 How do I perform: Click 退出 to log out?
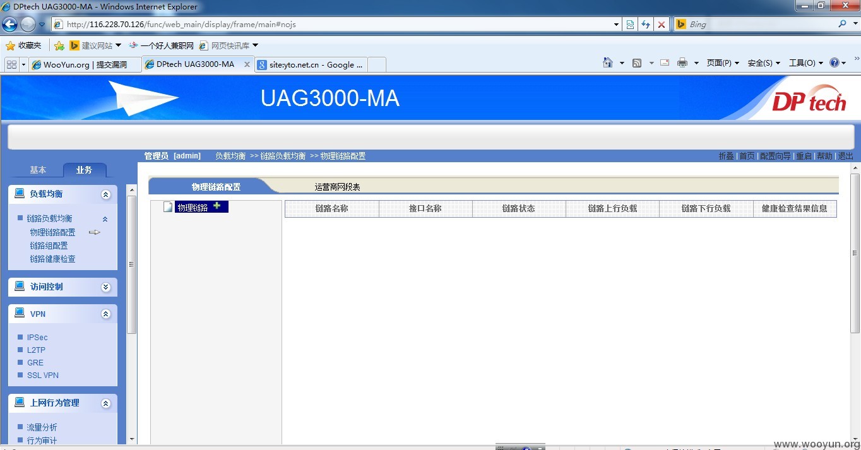(845, 156)
